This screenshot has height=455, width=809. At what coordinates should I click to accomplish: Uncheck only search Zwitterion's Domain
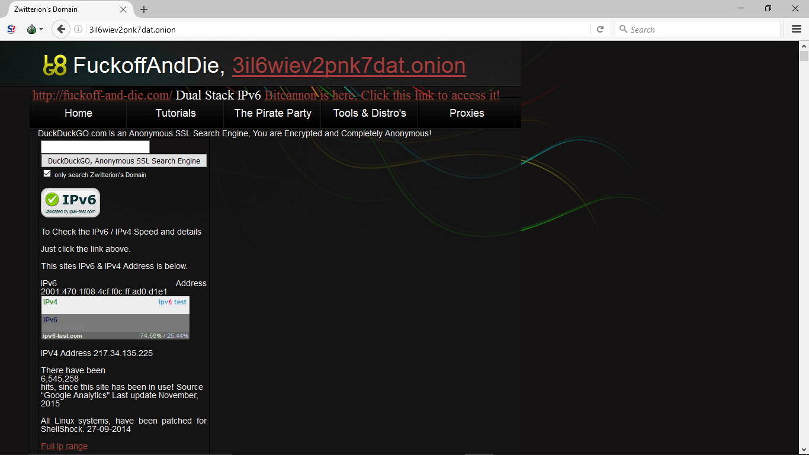47,174
